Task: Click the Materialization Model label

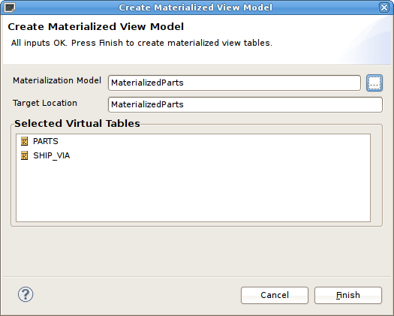Action: pyautogui.click(x=57, y=80)
